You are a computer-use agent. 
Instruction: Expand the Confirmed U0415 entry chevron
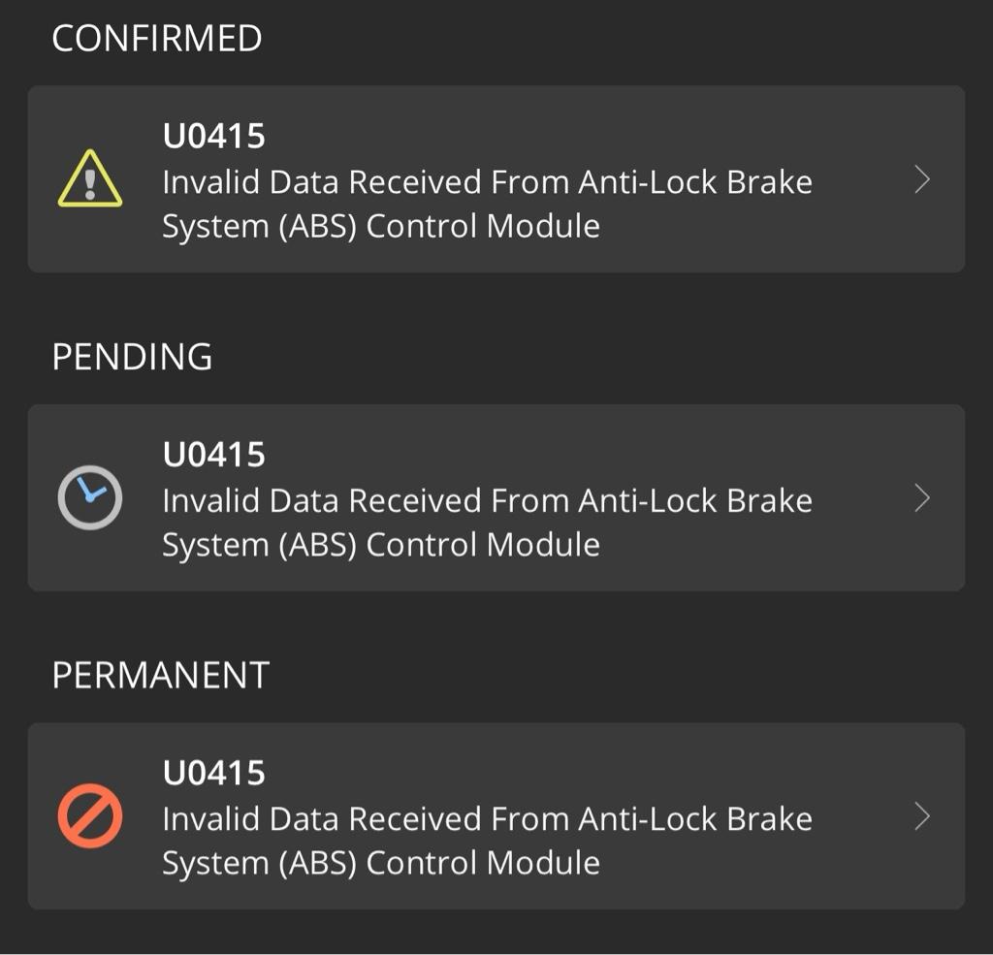click(x=922, y=179)
